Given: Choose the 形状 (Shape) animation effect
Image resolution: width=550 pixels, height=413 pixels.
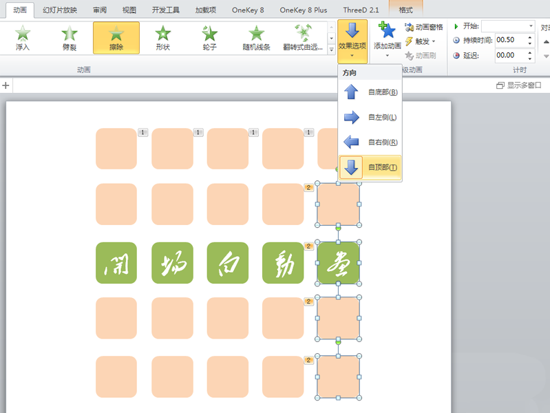Looking at the screenshot, I should [x=162, y=38].
